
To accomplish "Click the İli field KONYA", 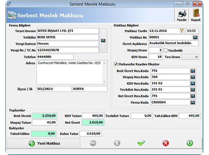I will (x=90, y=89).
